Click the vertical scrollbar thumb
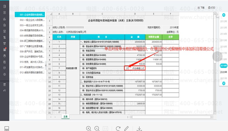 (215, 39)
